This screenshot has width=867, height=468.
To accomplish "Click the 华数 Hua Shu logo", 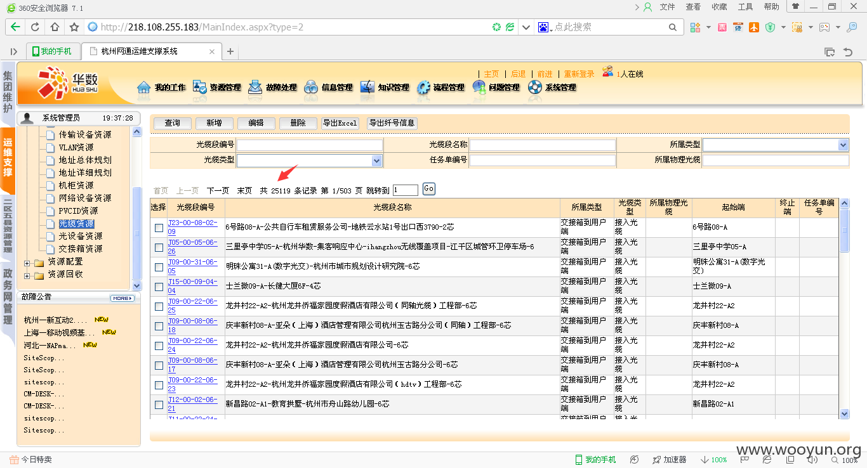I will 68,83.
